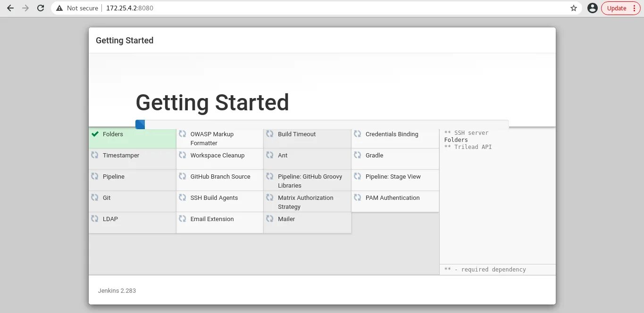Click the browser forward arrow

pos(25,8)
